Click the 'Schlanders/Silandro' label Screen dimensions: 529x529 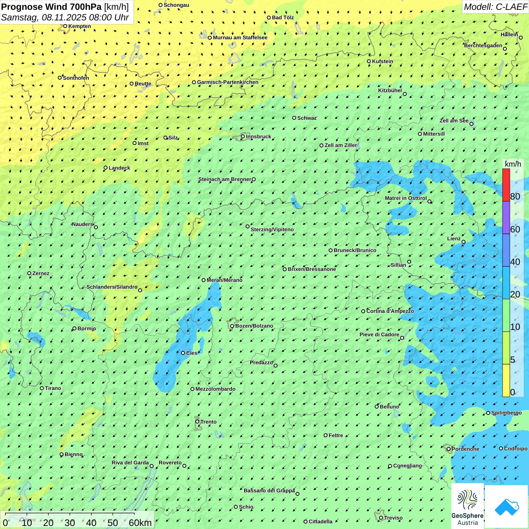(112, 287)
